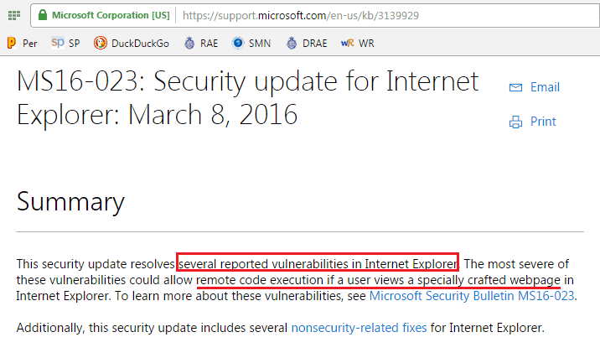Click Microsoft Corporation [US] certificate label
Viewport: 600px width, 358px height.
pyautogui.click(x=111, y=15)
